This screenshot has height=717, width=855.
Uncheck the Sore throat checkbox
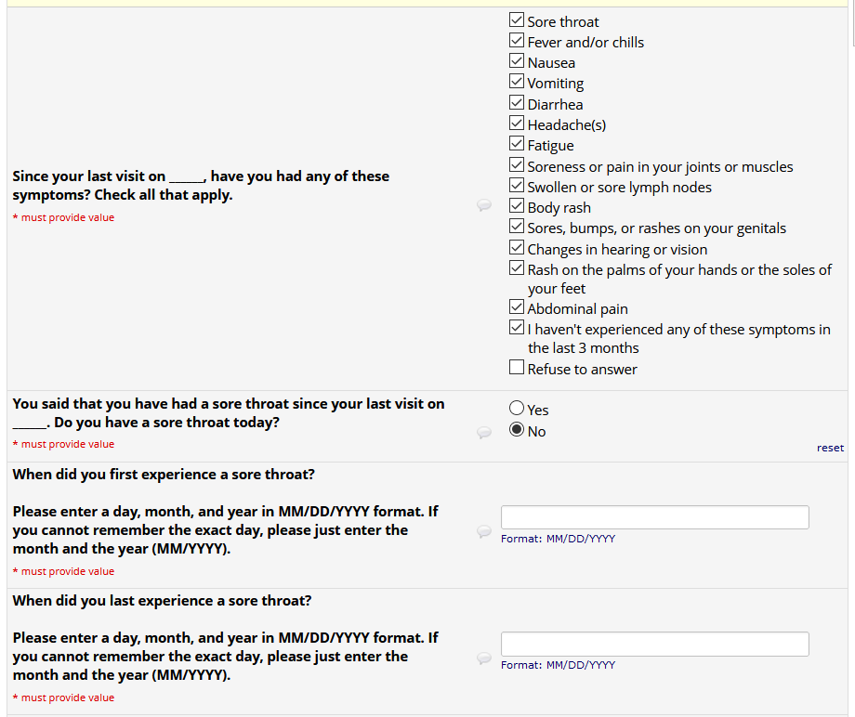tap(517, 20)
